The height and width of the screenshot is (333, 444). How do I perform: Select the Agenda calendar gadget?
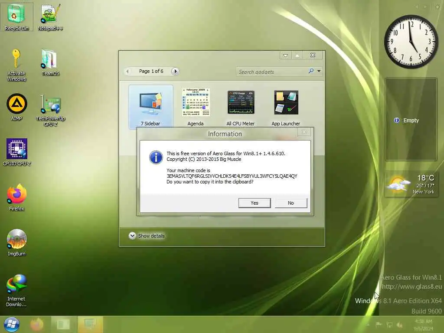click(x=196, y=107)
